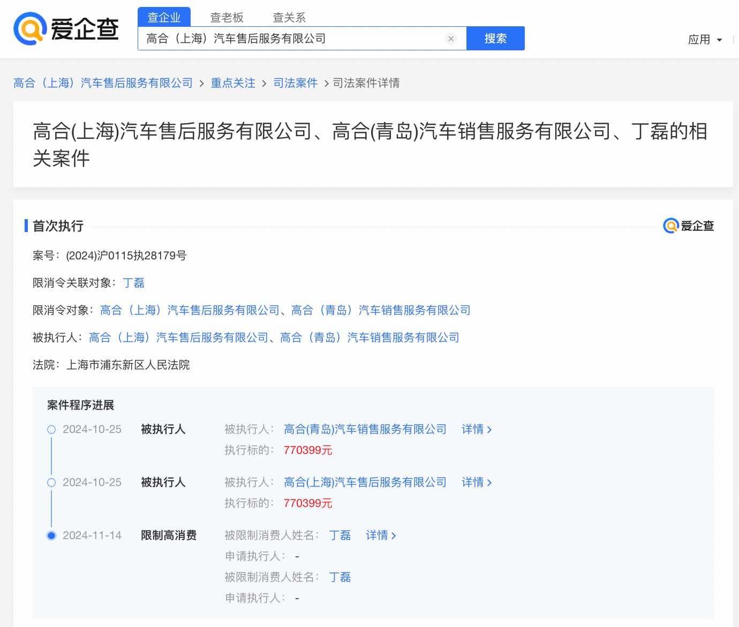The width and height of the screenshot is (739, 627).
Task: Click the 爱企查 watermark icon in 首次执行 section
Action: (688, 226)
